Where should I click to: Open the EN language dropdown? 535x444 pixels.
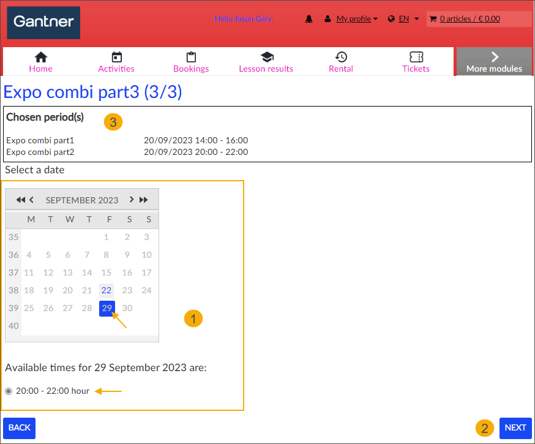[x=403, y=18]
